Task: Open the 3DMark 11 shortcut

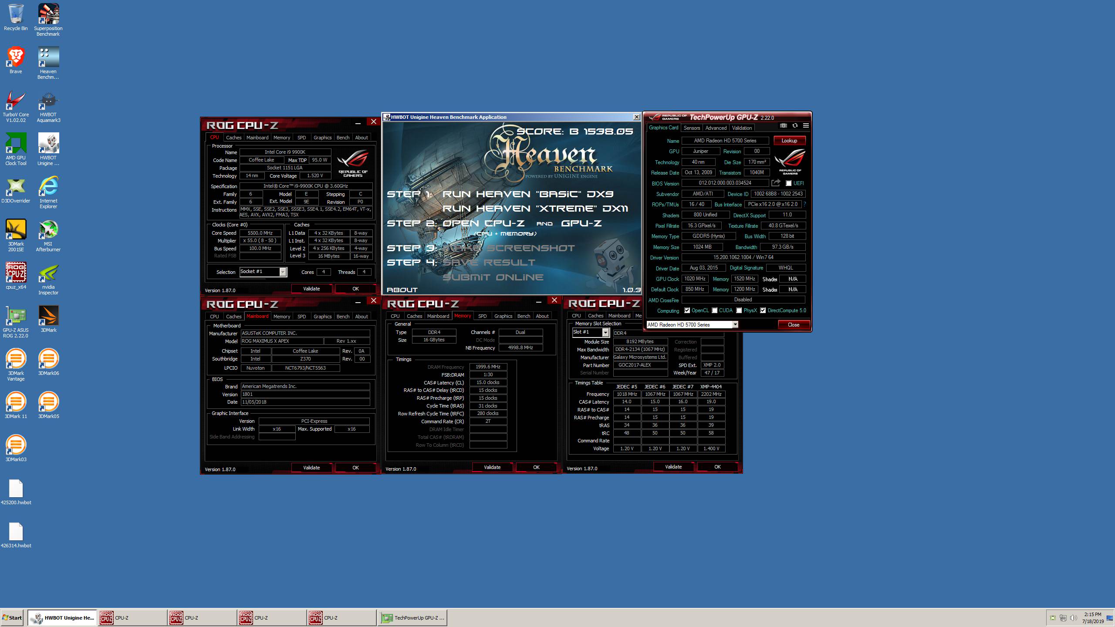Action: point(16,405)
